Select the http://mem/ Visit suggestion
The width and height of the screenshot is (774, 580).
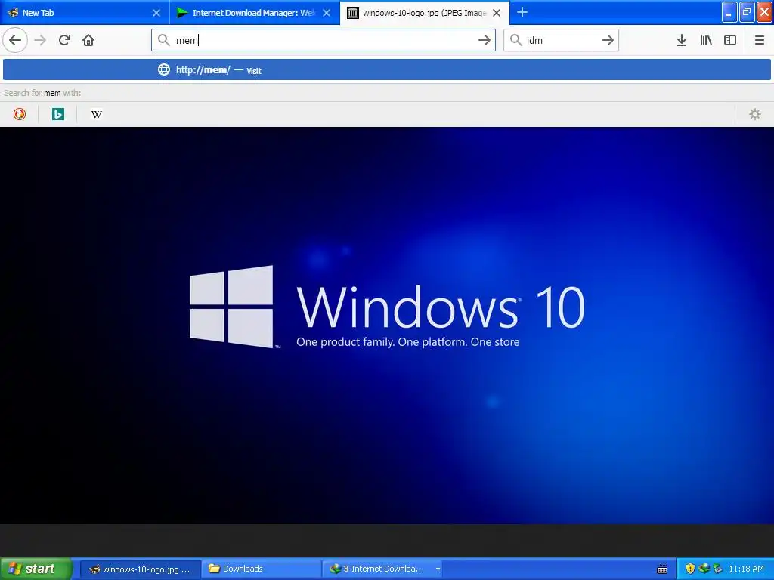click(387, 69)
